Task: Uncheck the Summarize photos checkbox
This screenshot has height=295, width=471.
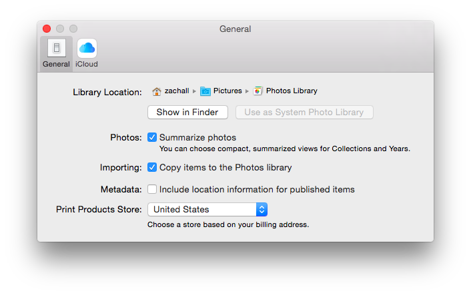Action: tap(152, 137)
